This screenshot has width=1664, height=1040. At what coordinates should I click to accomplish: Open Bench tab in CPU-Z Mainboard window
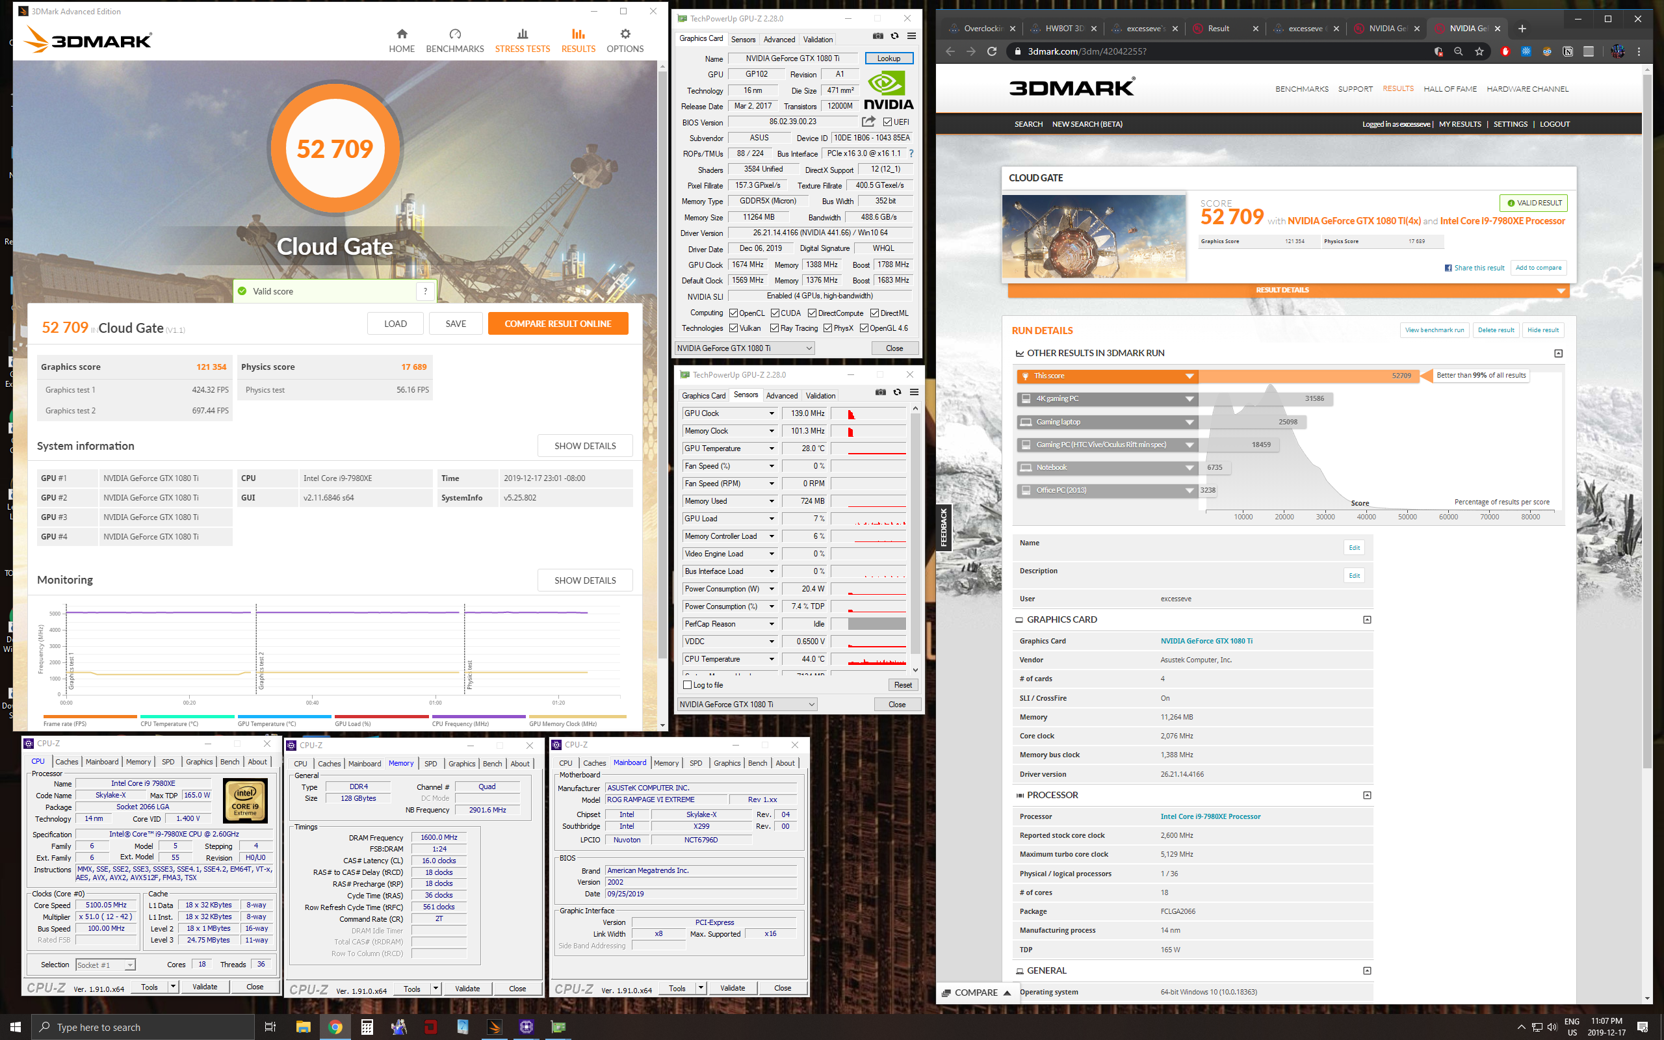coord(757,763)
